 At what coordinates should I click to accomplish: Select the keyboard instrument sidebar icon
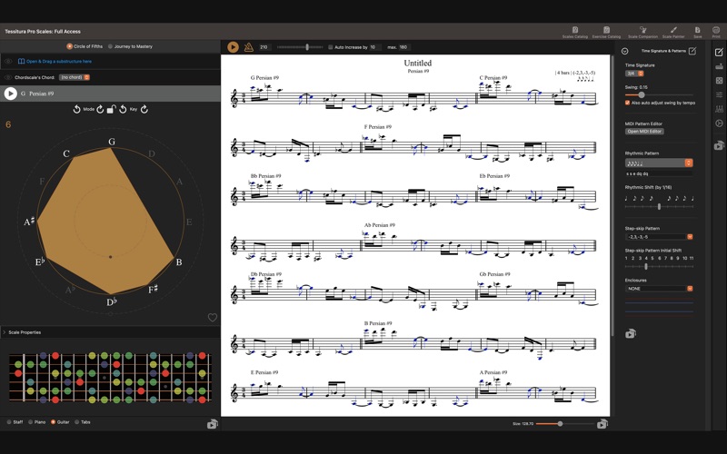[719, 66]
